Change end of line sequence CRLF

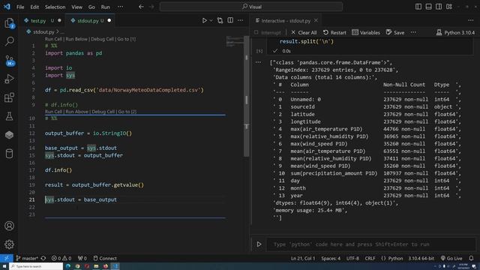coord(370,258)
